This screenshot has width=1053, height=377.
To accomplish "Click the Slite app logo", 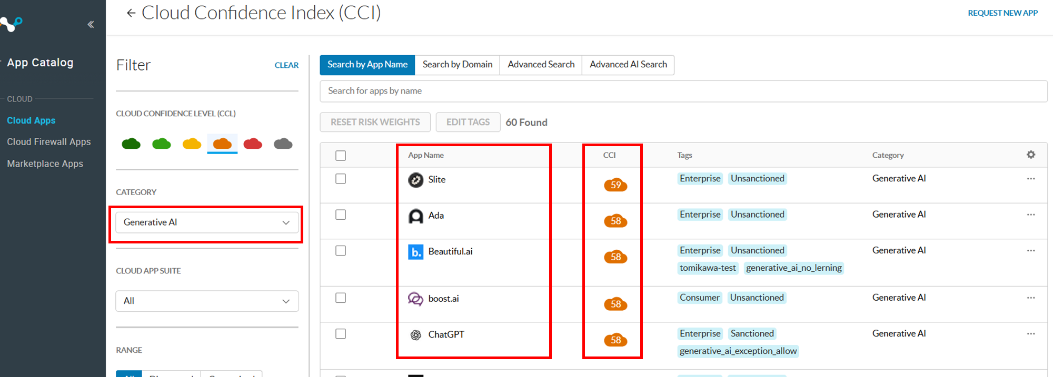I will click(416, 180).
